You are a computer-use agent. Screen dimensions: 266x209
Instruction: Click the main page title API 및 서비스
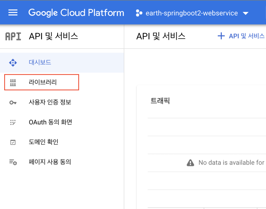[x=161, y=36]
